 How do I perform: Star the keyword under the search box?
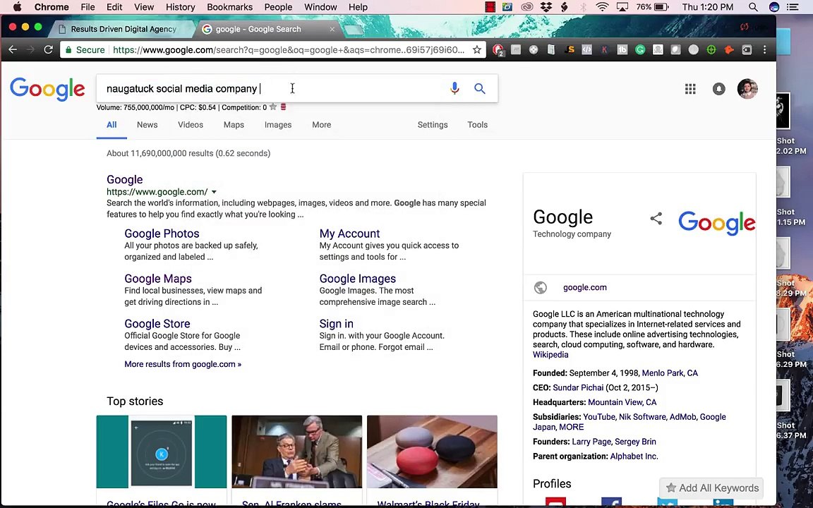pyautogui.click(x=273, y=107)
